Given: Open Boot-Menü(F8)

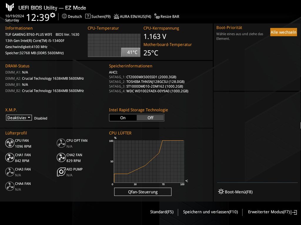Looking at the screenshot, I should (x=239, y=192).
